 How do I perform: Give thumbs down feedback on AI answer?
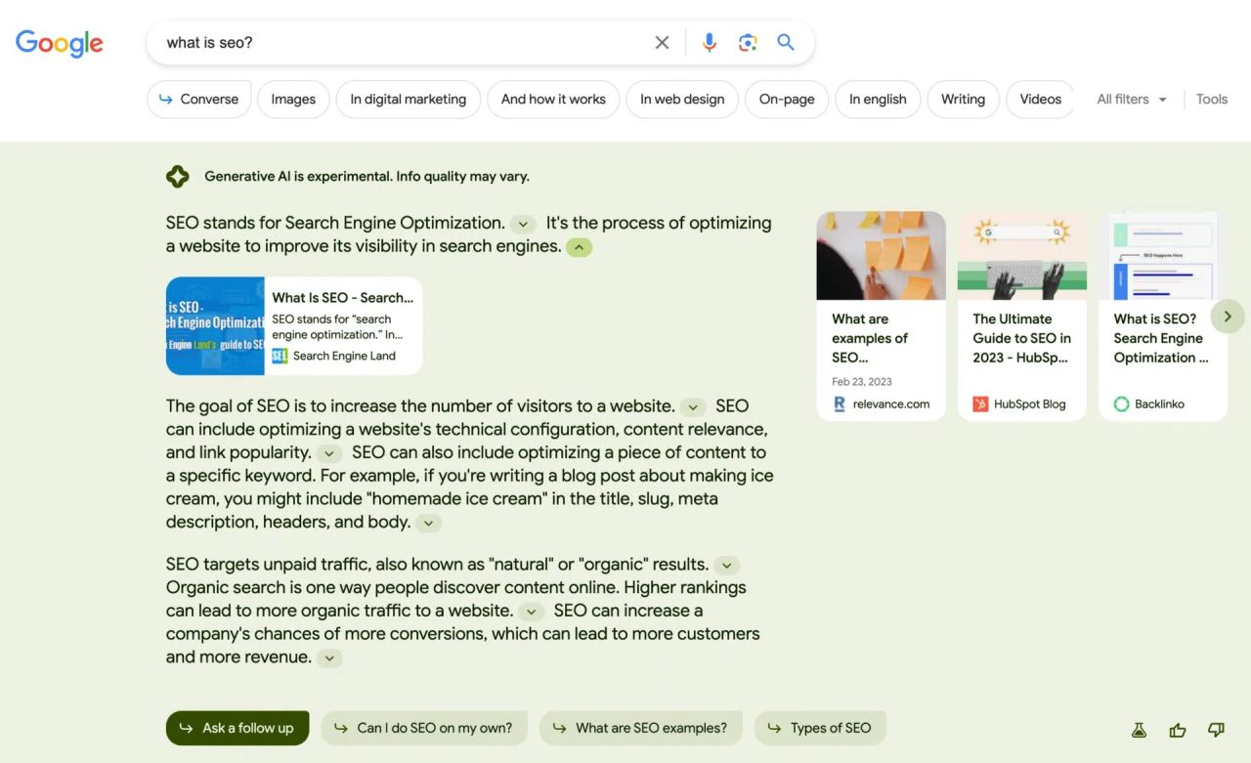tap(1216, 730)
